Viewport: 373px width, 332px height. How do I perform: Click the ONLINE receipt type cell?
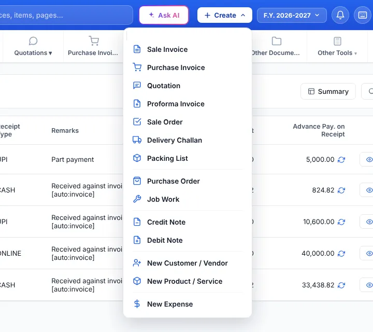[x=10, y=253]
